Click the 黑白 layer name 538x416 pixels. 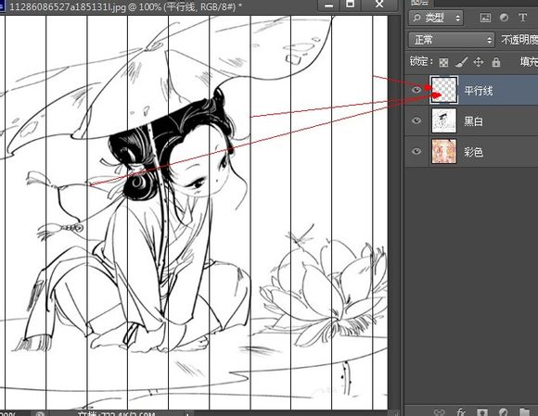(473, 121)
